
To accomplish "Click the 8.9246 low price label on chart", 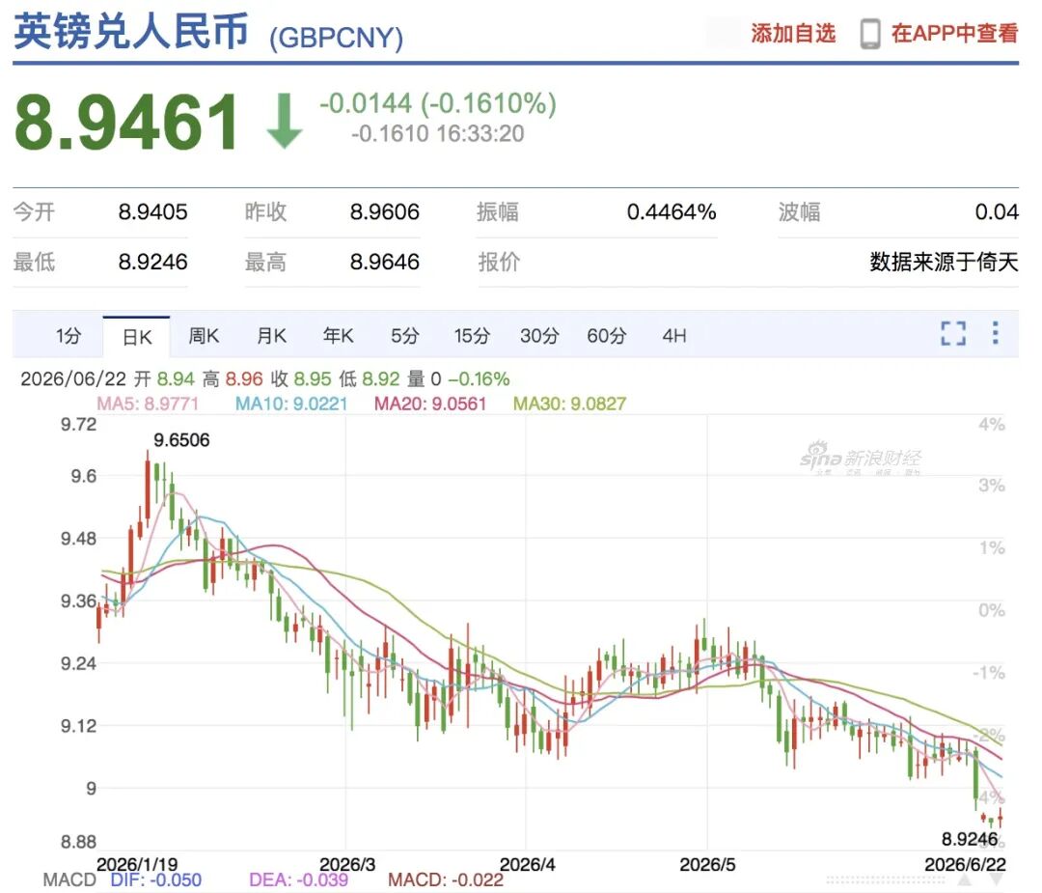I will pyautogui.click(x=970, y=839).
